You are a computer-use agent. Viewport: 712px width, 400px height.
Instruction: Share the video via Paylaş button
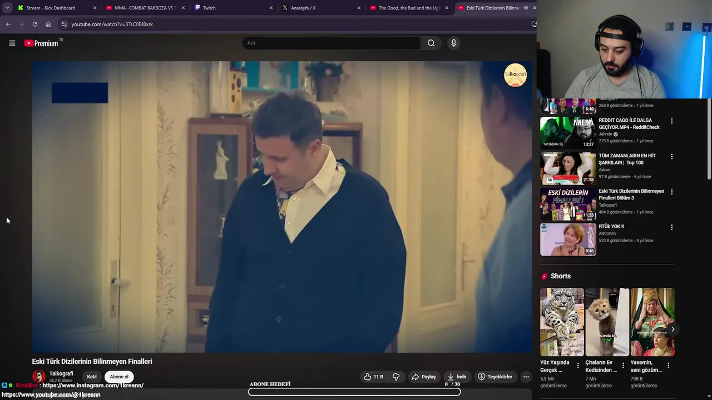[x=423, y=377]
